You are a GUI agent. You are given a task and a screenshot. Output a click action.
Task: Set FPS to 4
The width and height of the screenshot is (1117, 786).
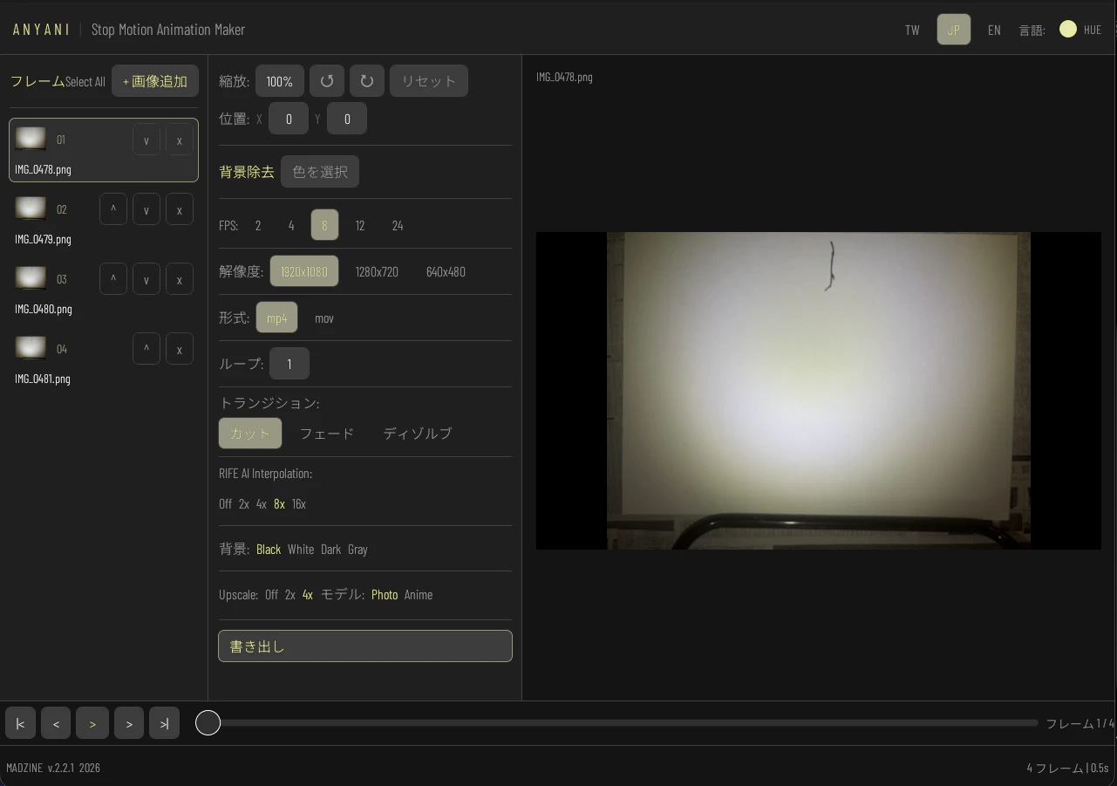(x=291, y=225)
